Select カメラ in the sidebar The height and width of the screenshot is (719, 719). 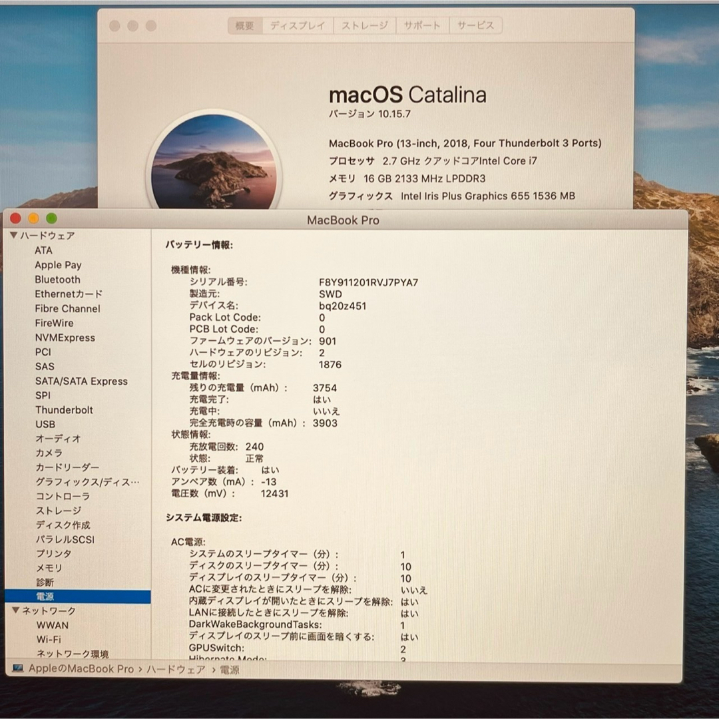click(x=49, y=453)
